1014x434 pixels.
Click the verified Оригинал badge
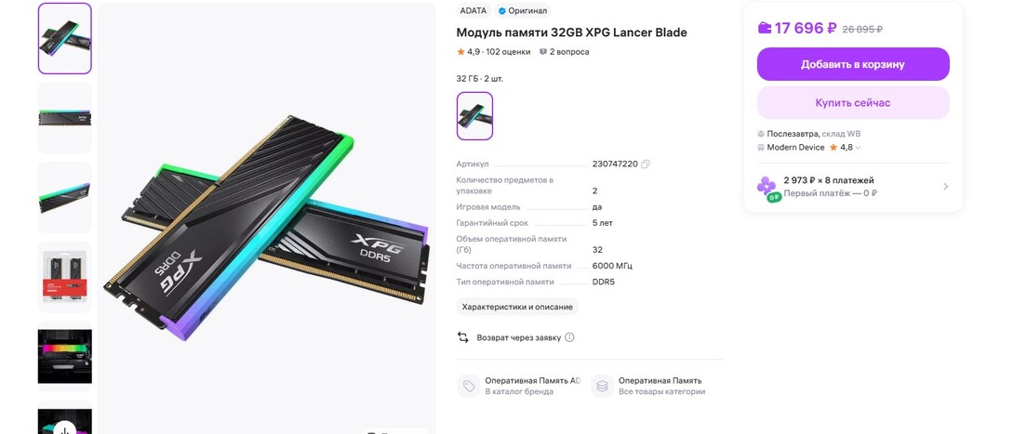[x=523, y=11]
